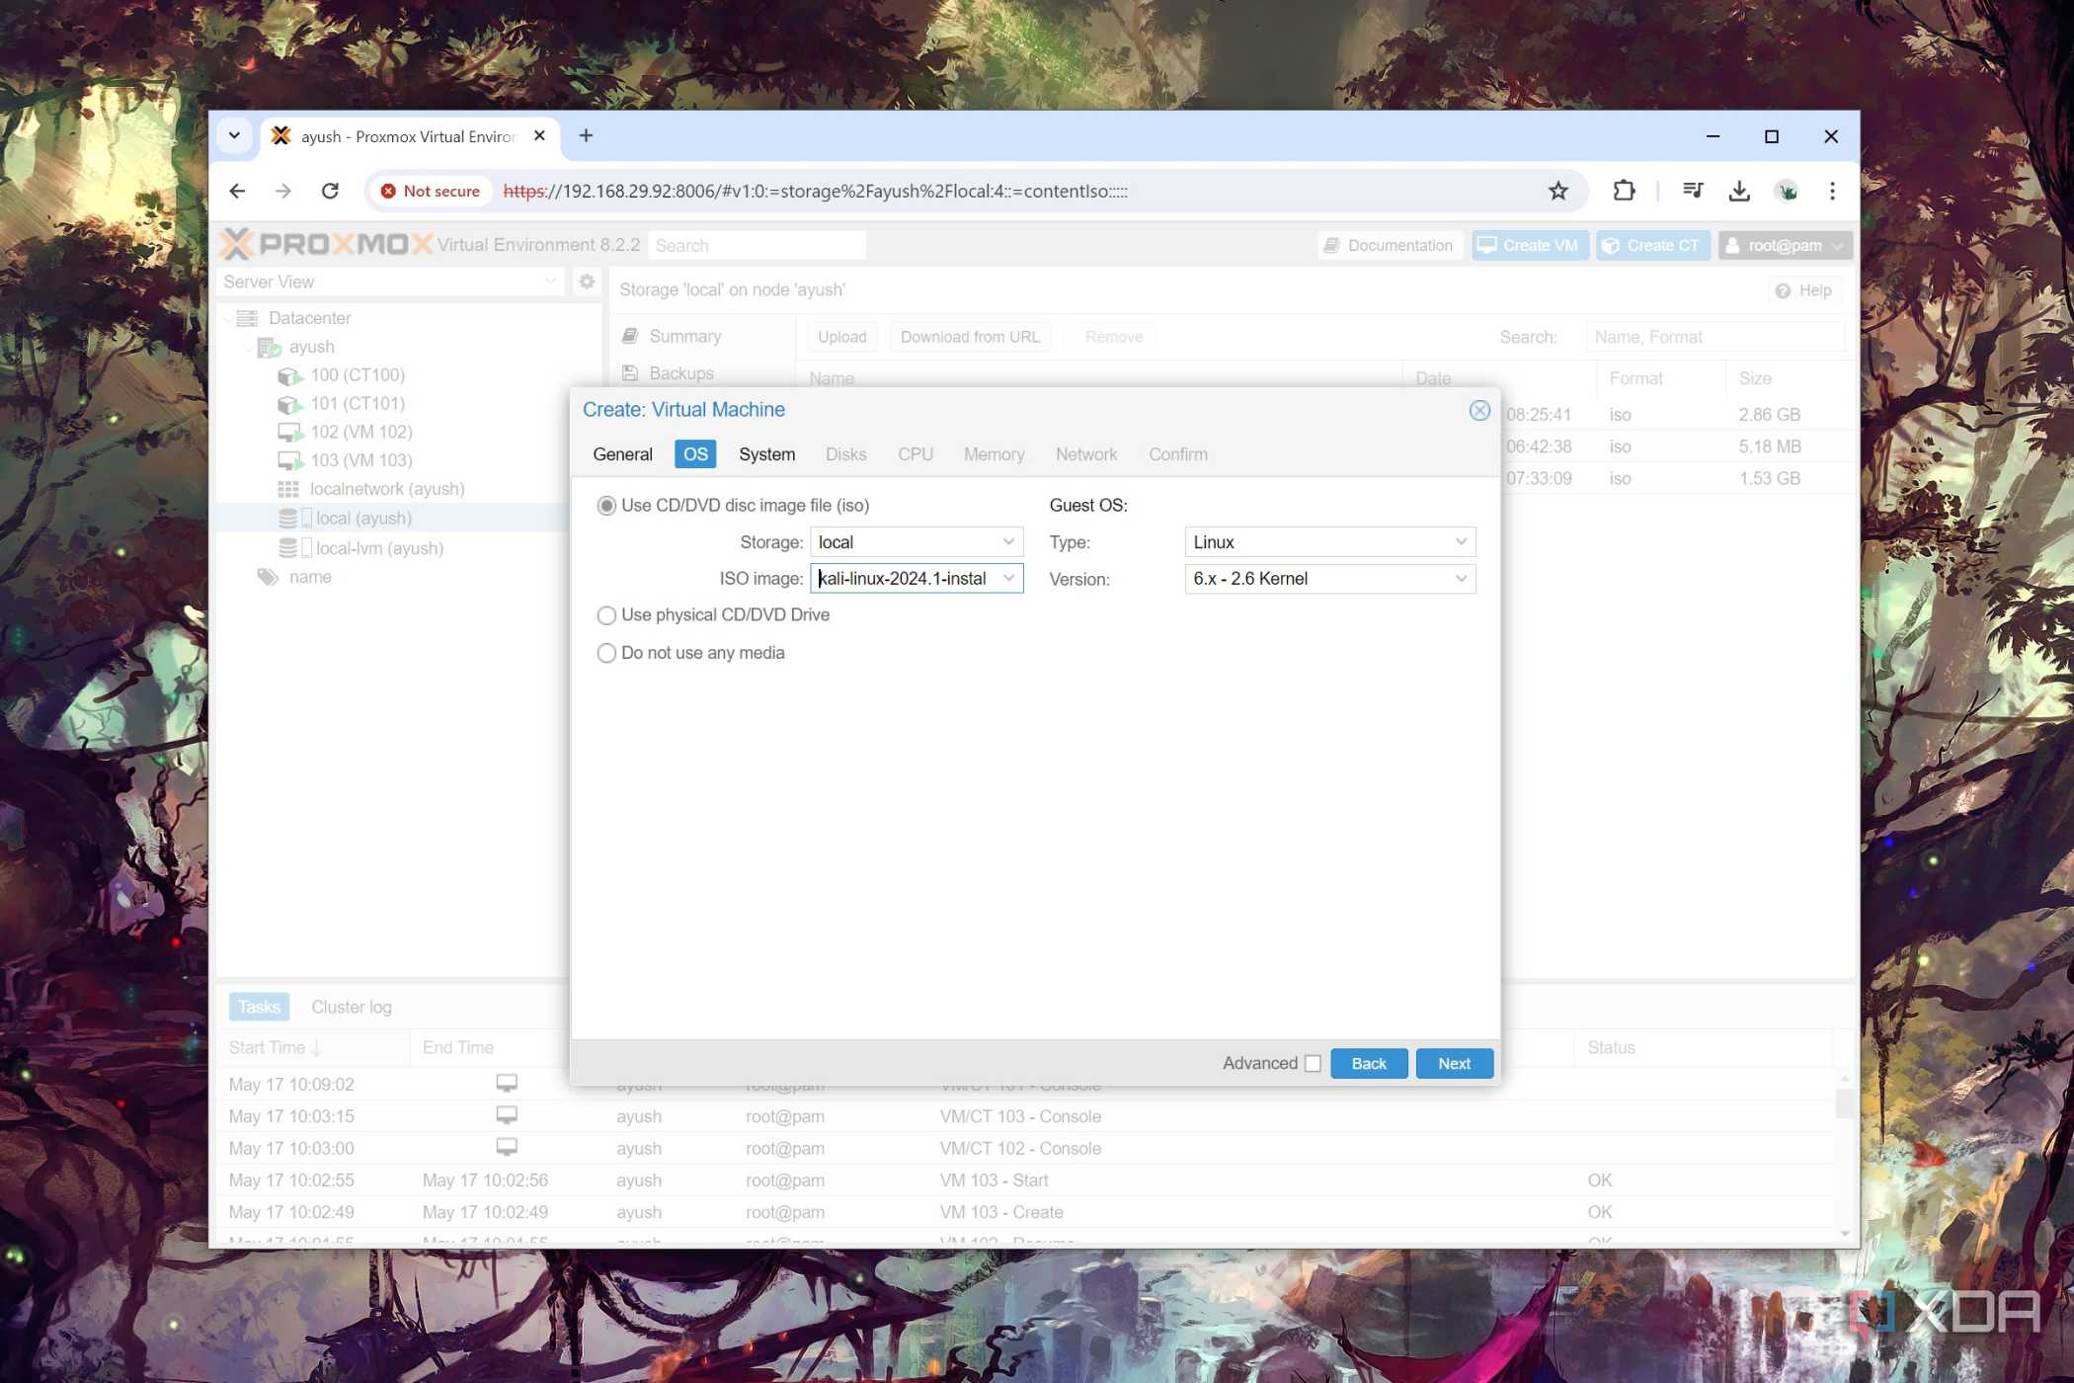Expand the ISO image dropdown
Image resolution: width=2074 pixels, height=1383 pixels.
point(1008,578)
